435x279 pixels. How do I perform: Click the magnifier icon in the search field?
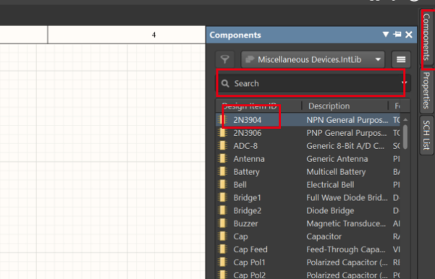[x=225, y=83]
